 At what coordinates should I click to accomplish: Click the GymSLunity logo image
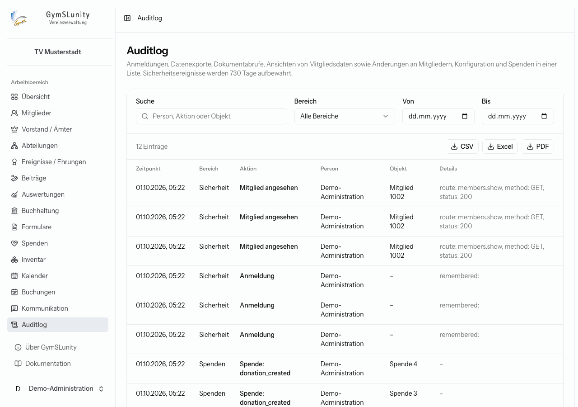click(x=19, y=19)
